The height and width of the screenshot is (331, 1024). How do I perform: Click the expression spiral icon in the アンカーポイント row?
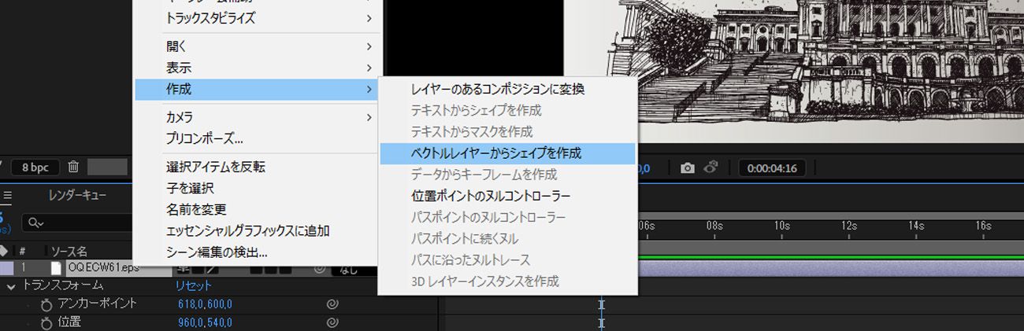[x=332, y=303]
